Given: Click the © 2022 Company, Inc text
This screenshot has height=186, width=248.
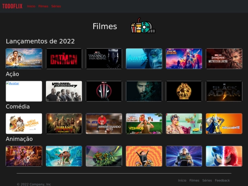Looking at the screenshot, I should click(34, 184).
